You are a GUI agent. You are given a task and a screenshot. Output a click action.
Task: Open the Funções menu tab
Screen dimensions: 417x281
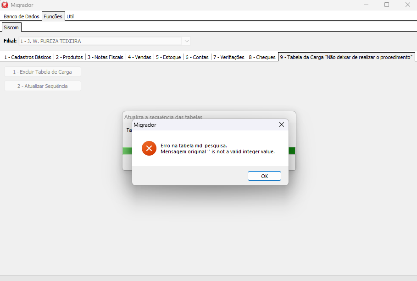(x=53, y=16)
